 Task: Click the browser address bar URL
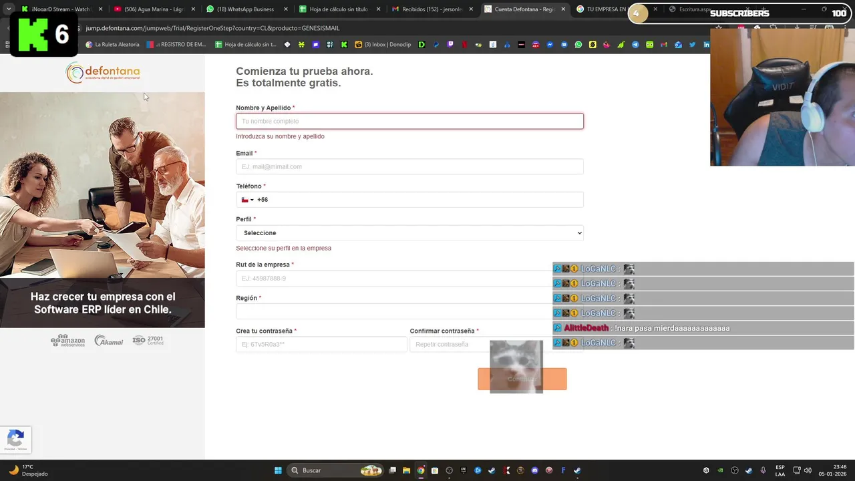point(212,28)
